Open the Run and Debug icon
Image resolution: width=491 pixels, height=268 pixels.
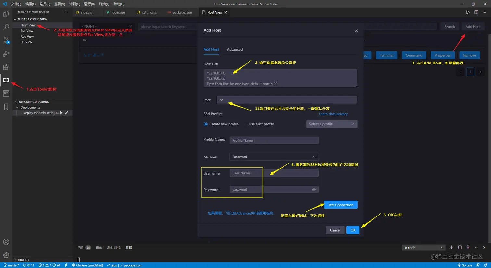pyautogui.click(x=6, y=53)
